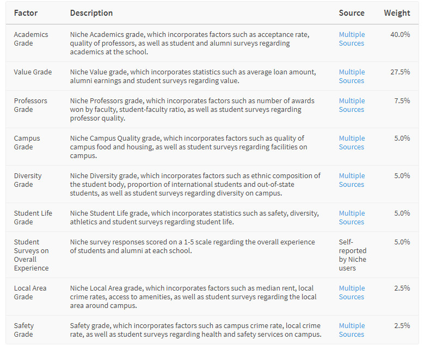Click the Weight column header

pos(397,12)
